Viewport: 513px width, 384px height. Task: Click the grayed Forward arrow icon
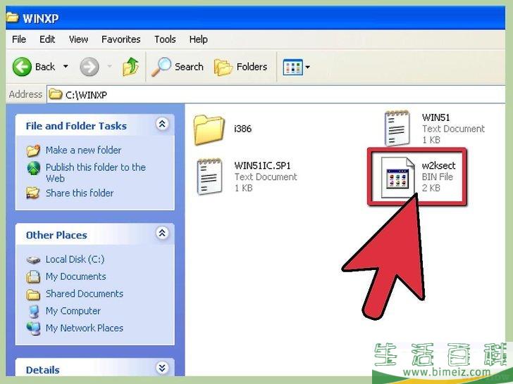89,67
